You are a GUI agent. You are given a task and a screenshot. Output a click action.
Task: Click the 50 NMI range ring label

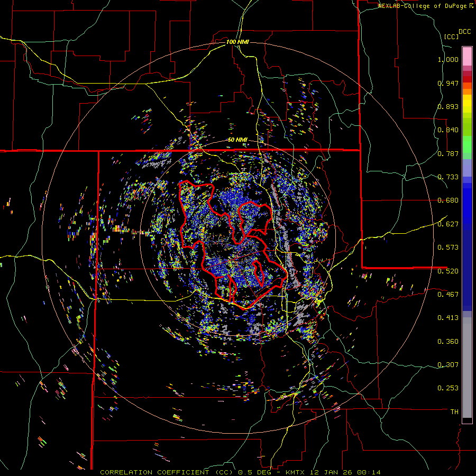(237, 140)
